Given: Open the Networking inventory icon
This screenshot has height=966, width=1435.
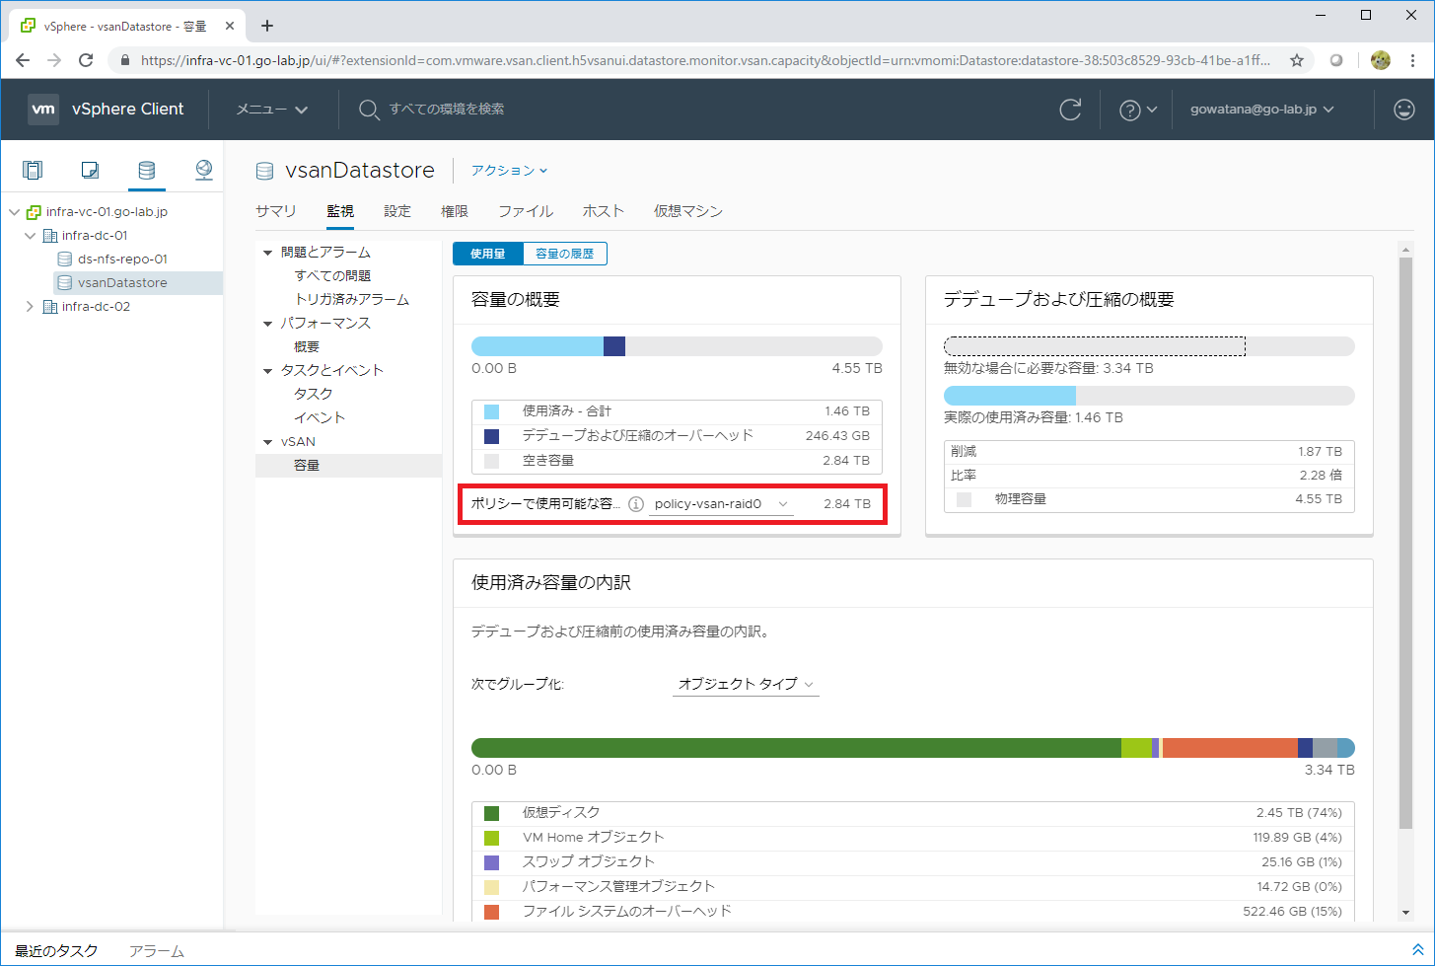Looking at the screenshot, I should (203, 171).
